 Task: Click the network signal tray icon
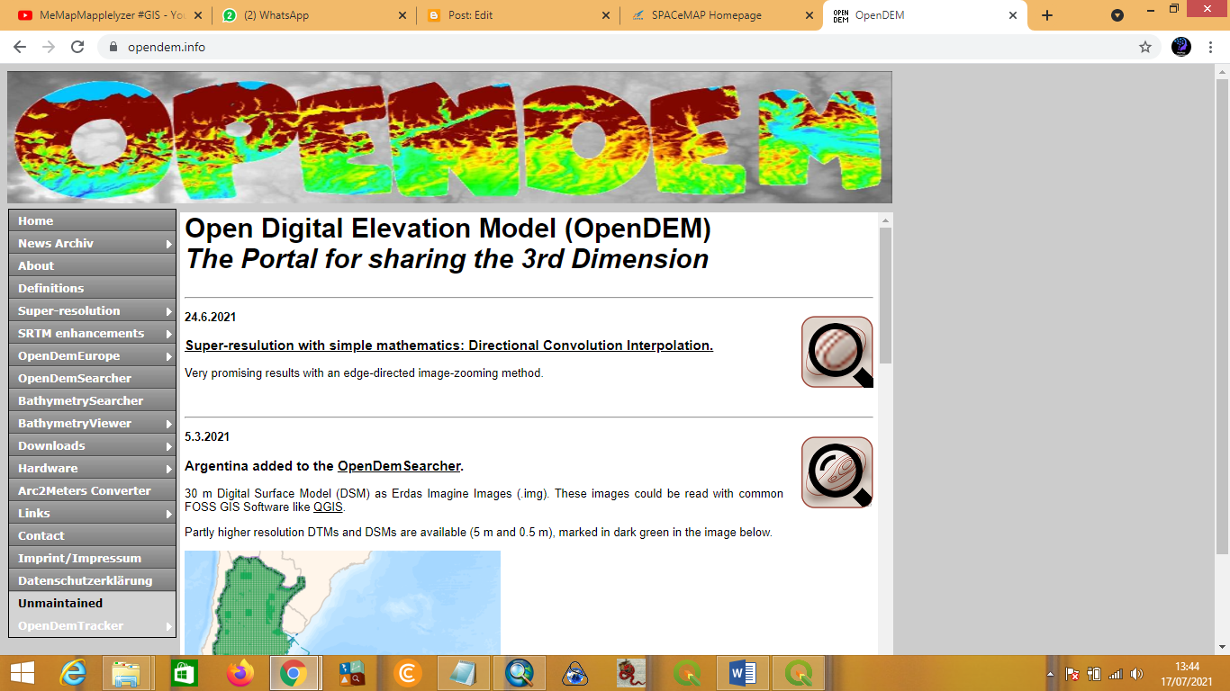coord(1116,674)
